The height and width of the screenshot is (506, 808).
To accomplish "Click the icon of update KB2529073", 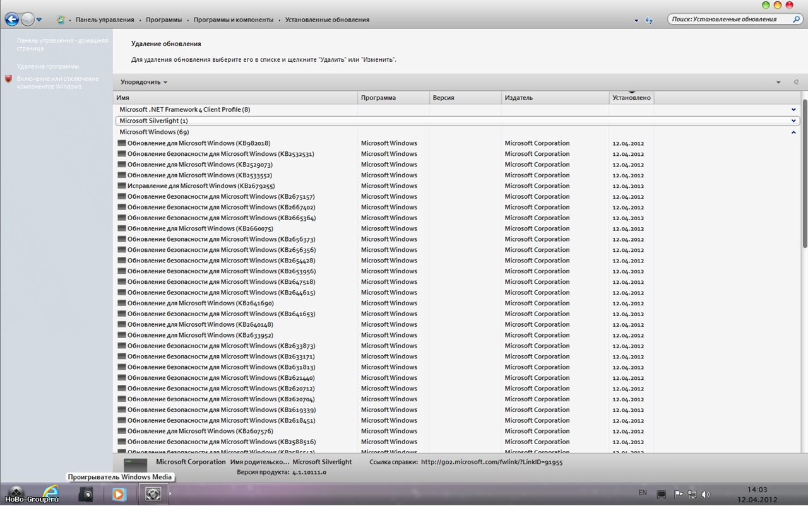I will coord(122,165).
